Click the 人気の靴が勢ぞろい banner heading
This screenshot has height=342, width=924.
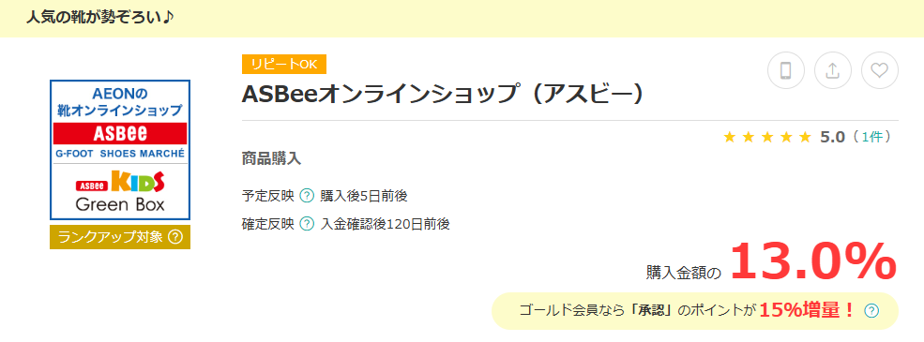pyautogui.click(x=99, y=17)
